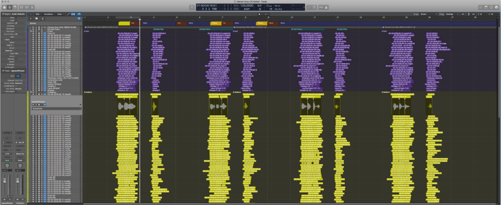Open the List Editors panel
Viewport: 501px width, 205px height.
point(480,8)
